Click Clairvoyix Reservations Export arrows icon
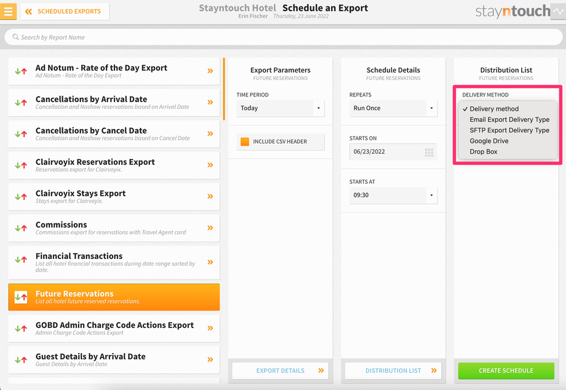The height and width of the screenshot is (390, 566). [21, 165]
